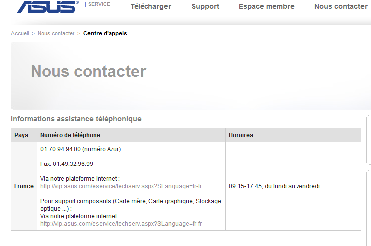This screenshot has height=246, width=371.
Task: Open the techserv link below the Fax number
Action: 121,186
